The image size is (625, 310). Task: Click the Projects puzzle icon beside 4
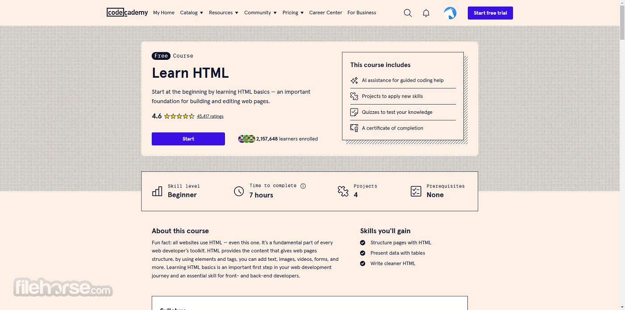click(343, 191)
